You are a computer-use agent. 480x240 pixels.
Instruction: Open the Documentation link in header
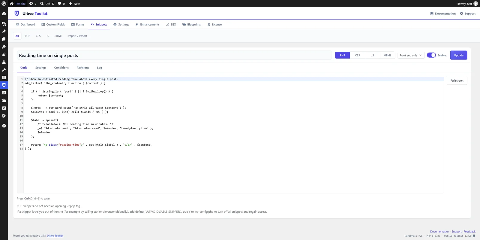(x=443, y=14)
